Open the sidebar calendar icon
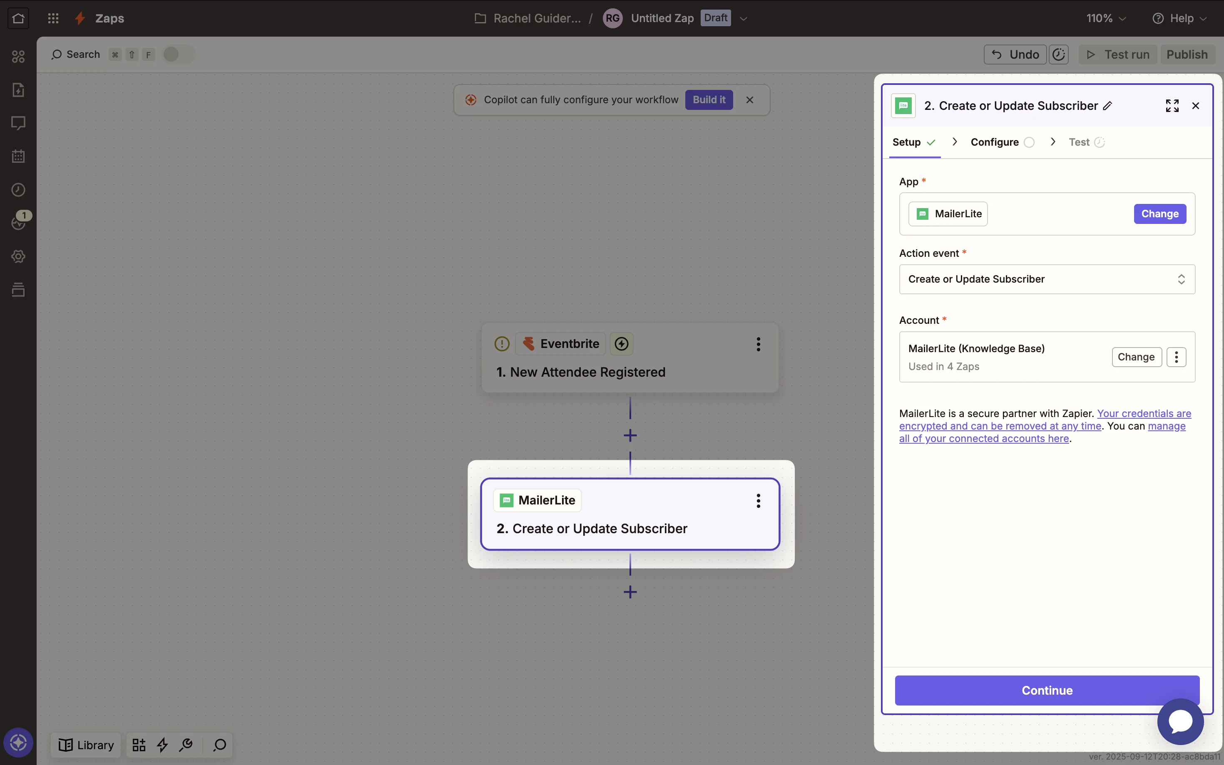This screenshot has height=765, width=1224. click(18, 156)
